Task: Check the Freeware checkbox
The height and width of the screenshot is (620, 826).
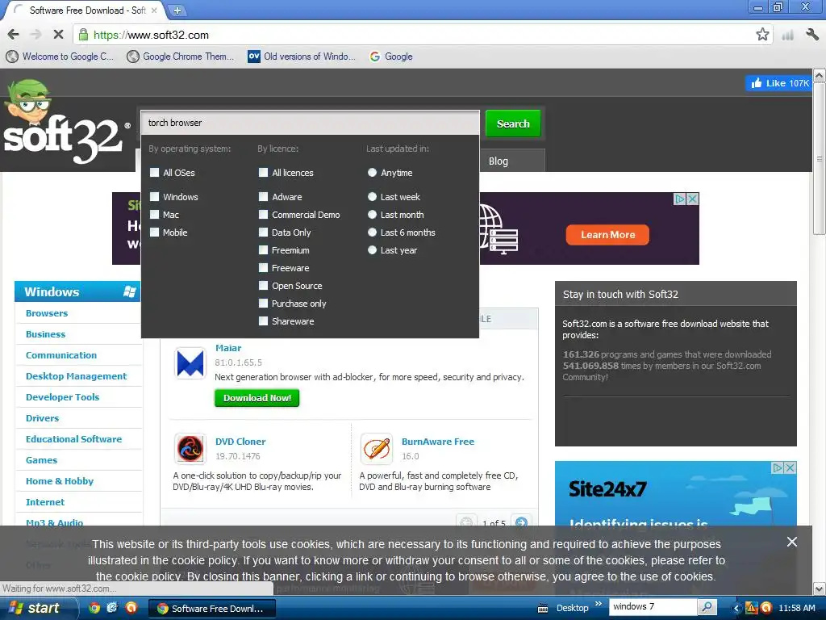Action: click(x=264, y=268)
